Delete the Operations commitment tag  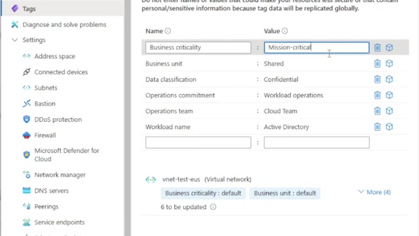[377, 95]
